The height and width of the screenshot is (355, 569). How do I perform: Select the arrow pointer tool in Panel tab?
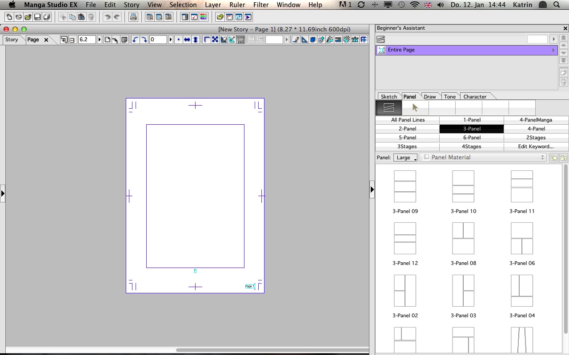(415, 107)
